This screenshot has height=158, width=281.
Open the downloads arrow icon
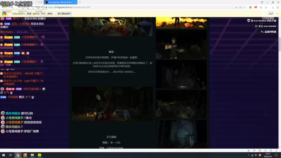[x=273, y=7]
